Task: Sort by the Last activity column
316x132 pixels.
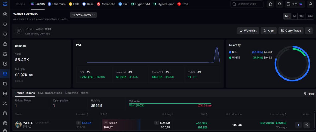Action: coord(279,114)
